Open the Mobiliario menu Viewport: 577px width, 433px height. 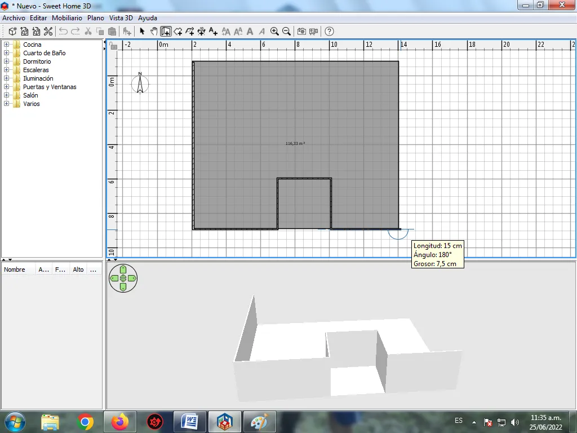67,18
